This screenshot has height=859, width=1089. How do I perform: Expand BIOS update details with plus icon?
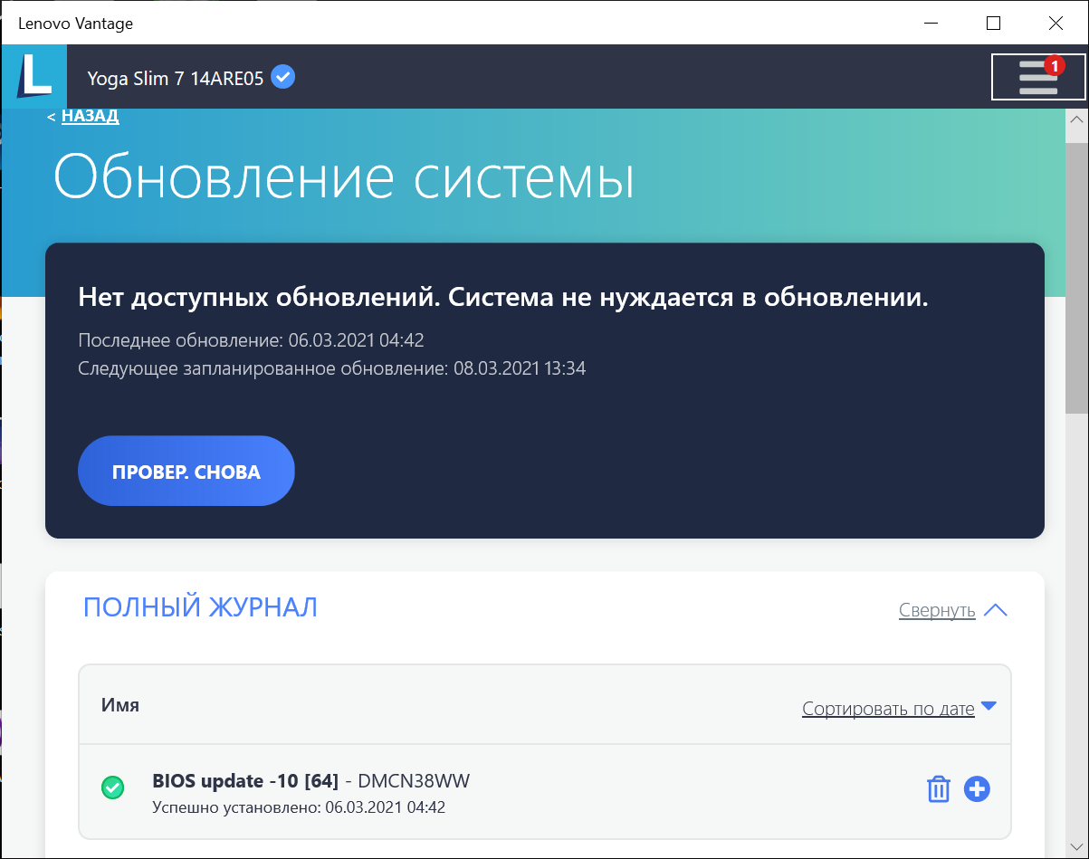tap(977, 789)
